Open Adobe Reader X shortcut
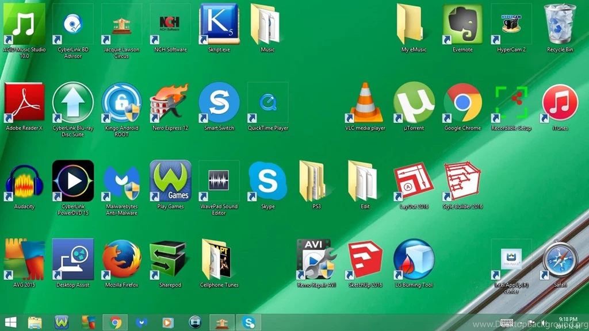Screen dimensions: 589x331 click(24, 103)
